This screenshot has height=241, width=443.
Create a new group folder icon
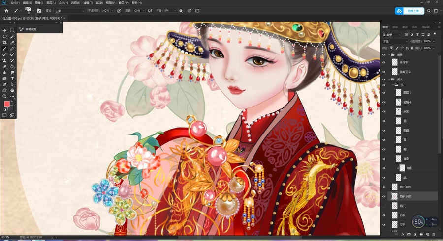(x=421, y=234)
